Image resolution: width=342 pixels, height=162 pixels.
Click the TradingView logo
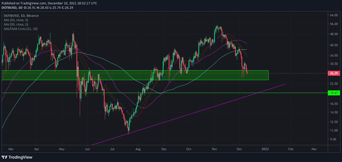[x=17, y=157]
